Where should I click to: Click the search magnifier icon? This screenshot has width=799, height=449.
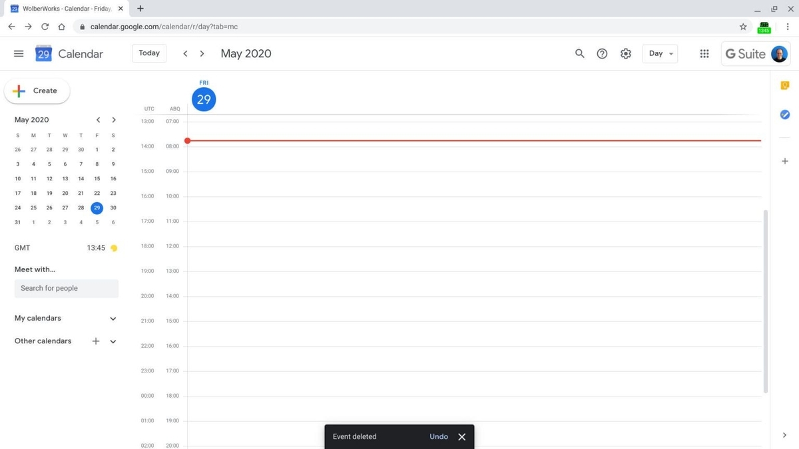(x=579, y=54)
